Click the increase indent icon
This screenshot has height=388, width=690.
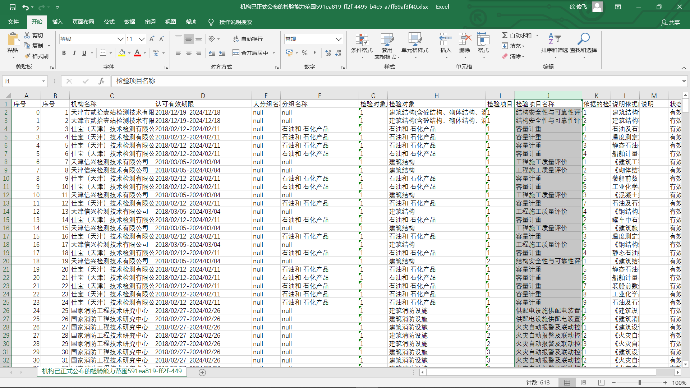coord(222,53)
